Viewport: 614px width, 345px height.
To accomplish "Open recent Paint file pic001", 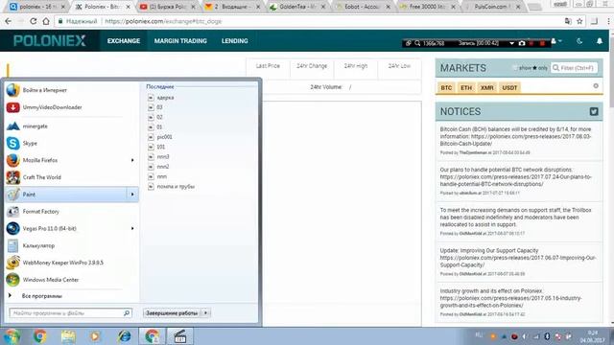I will [164, 137].
